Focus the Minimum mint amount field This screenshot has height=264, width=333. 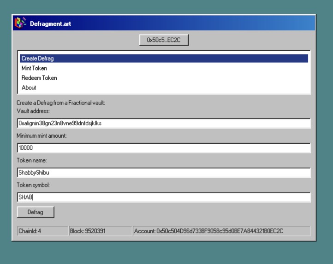click(x=164, y=148)
